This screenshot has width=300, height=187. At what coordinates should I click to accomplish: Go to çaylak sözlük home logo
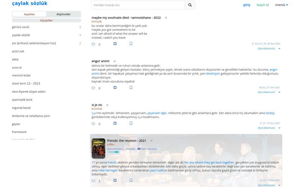(x=30, y=3)
